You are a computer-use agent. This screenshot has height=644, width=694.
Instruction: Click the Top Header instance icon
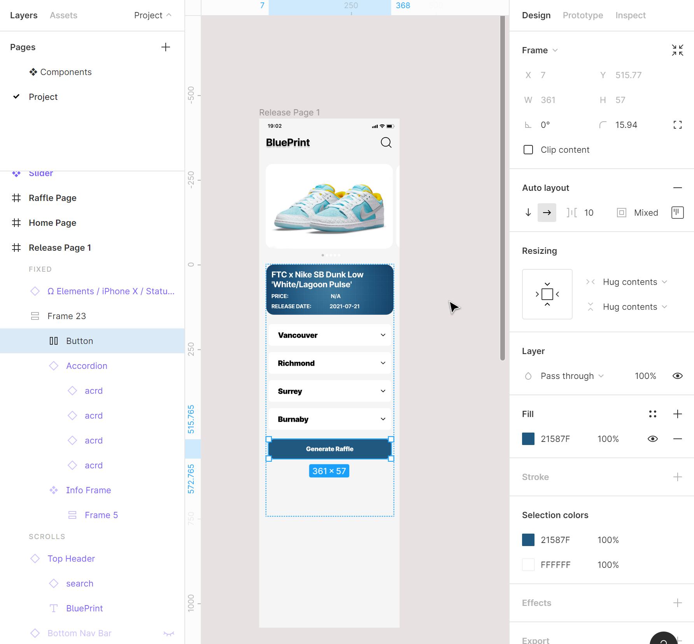pos(35,558)
